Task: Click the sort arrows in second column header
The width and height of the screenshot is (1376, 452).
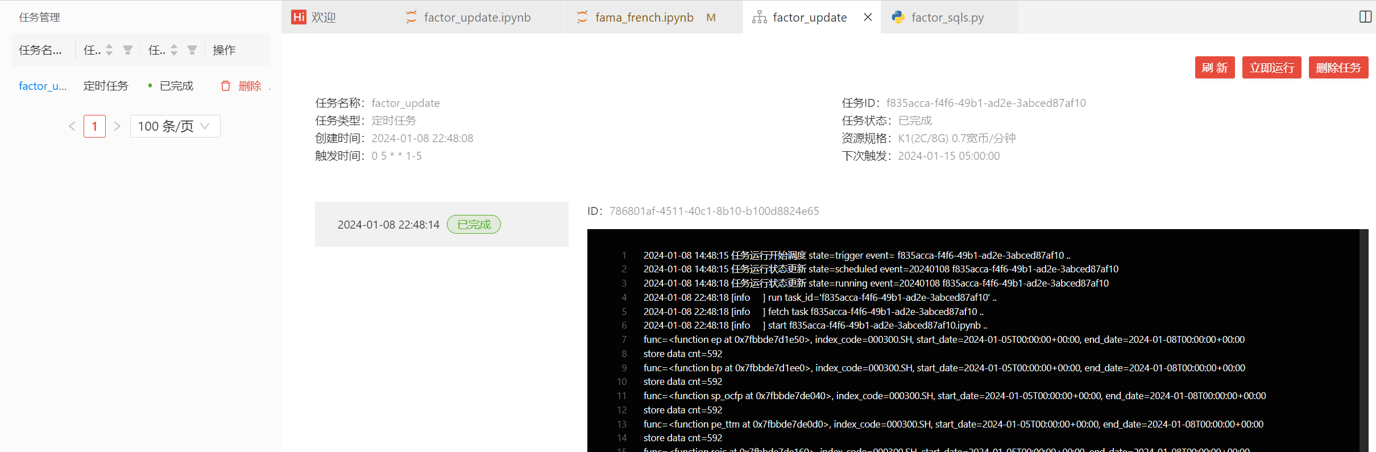Action: coord(109,50)
